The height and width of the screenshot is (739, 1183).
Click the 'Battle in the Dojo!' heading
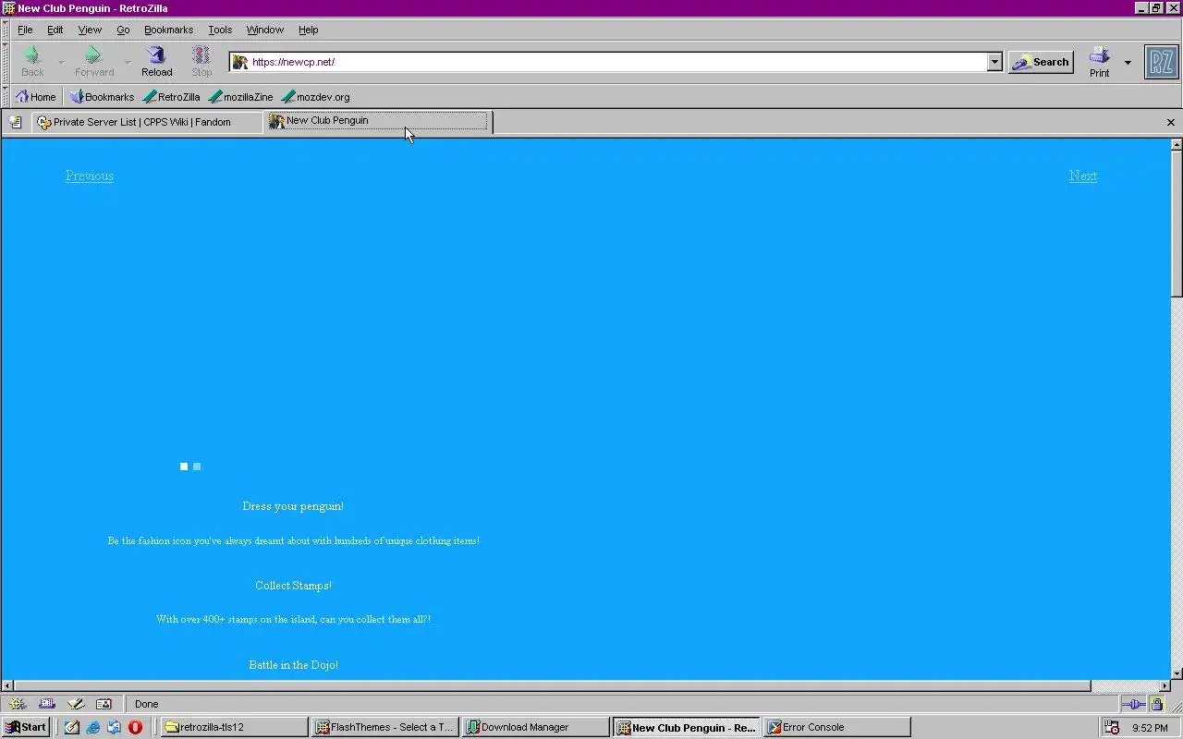(293, 665)
